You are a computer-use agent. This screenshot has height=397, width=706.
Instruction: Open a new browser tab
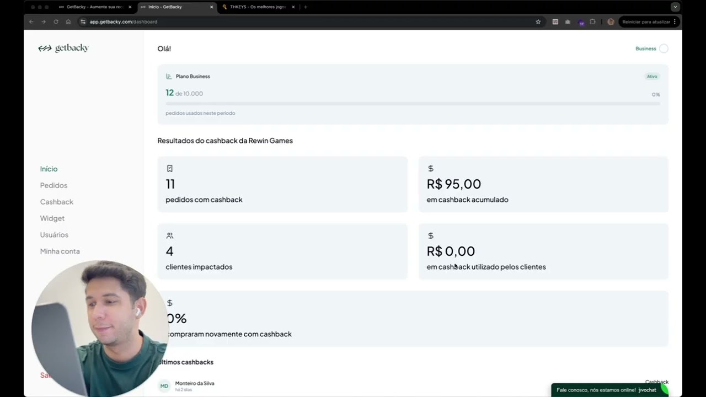tap(306, 7)
